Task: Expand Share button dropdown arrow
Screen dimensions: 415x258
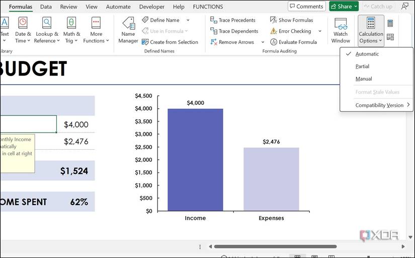Action: [356, 7]
